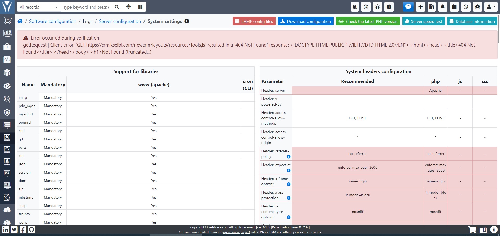Screen dimensions: 500x236
Task: Click the Download configuration button
Action: pos(305,21)
